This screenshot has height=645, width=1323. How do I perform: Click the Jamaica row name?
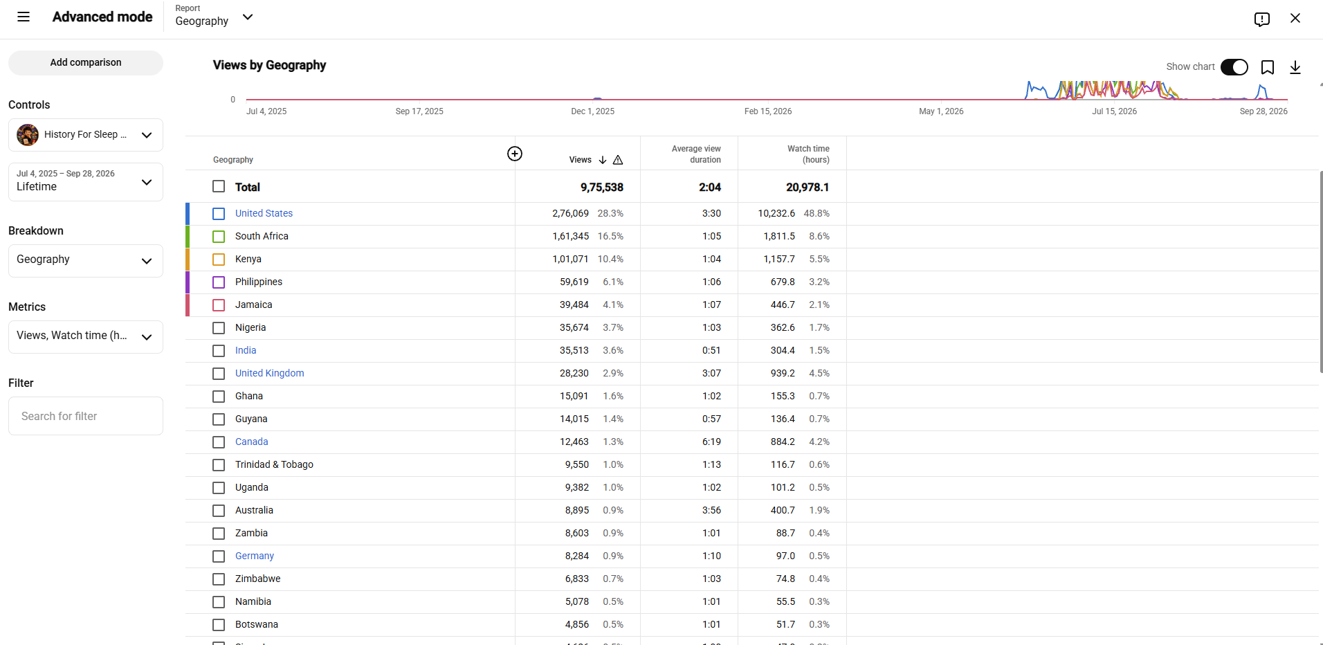pos(253,305)
